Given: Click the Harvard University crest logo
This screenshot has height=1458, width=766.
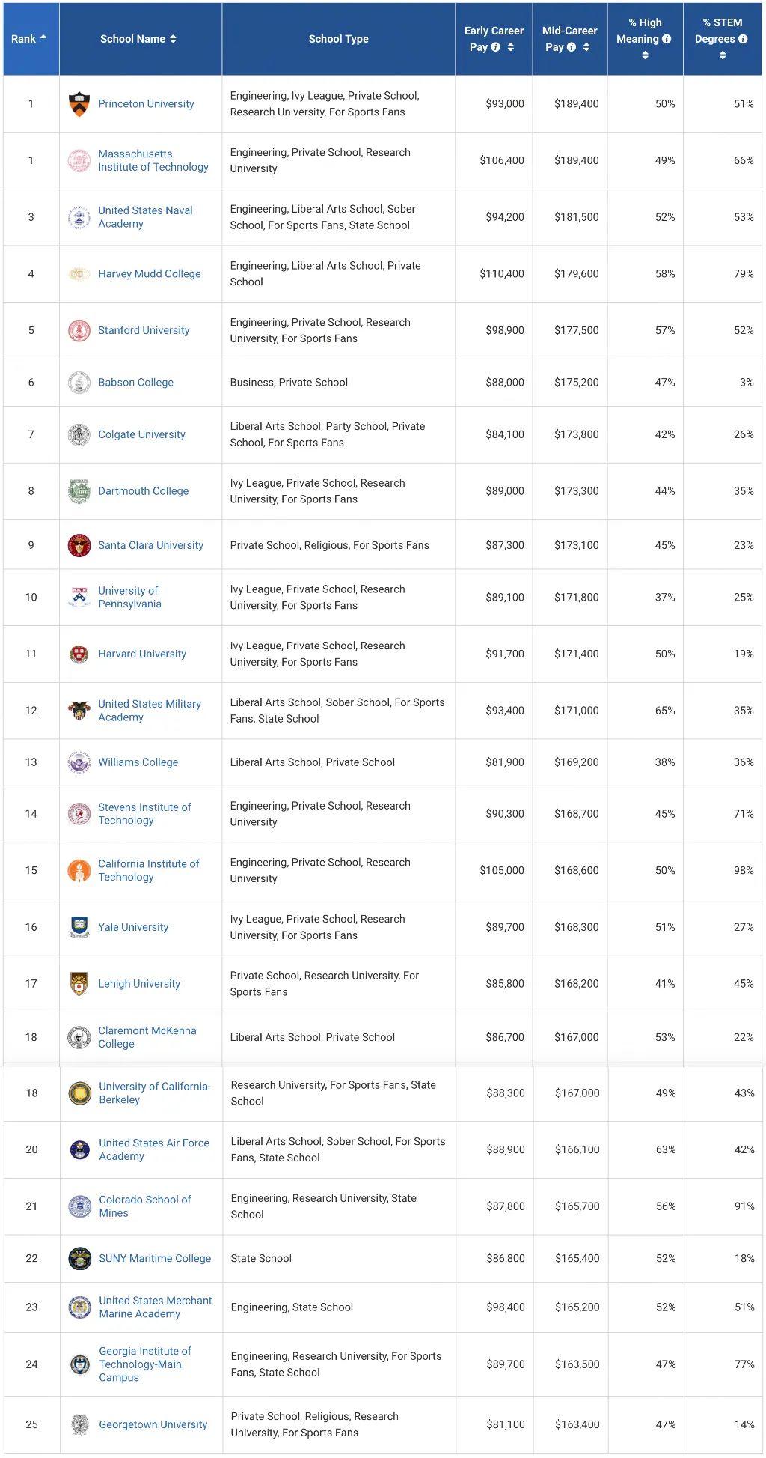Looking at the screenshot, I should (x=79, y=654).
